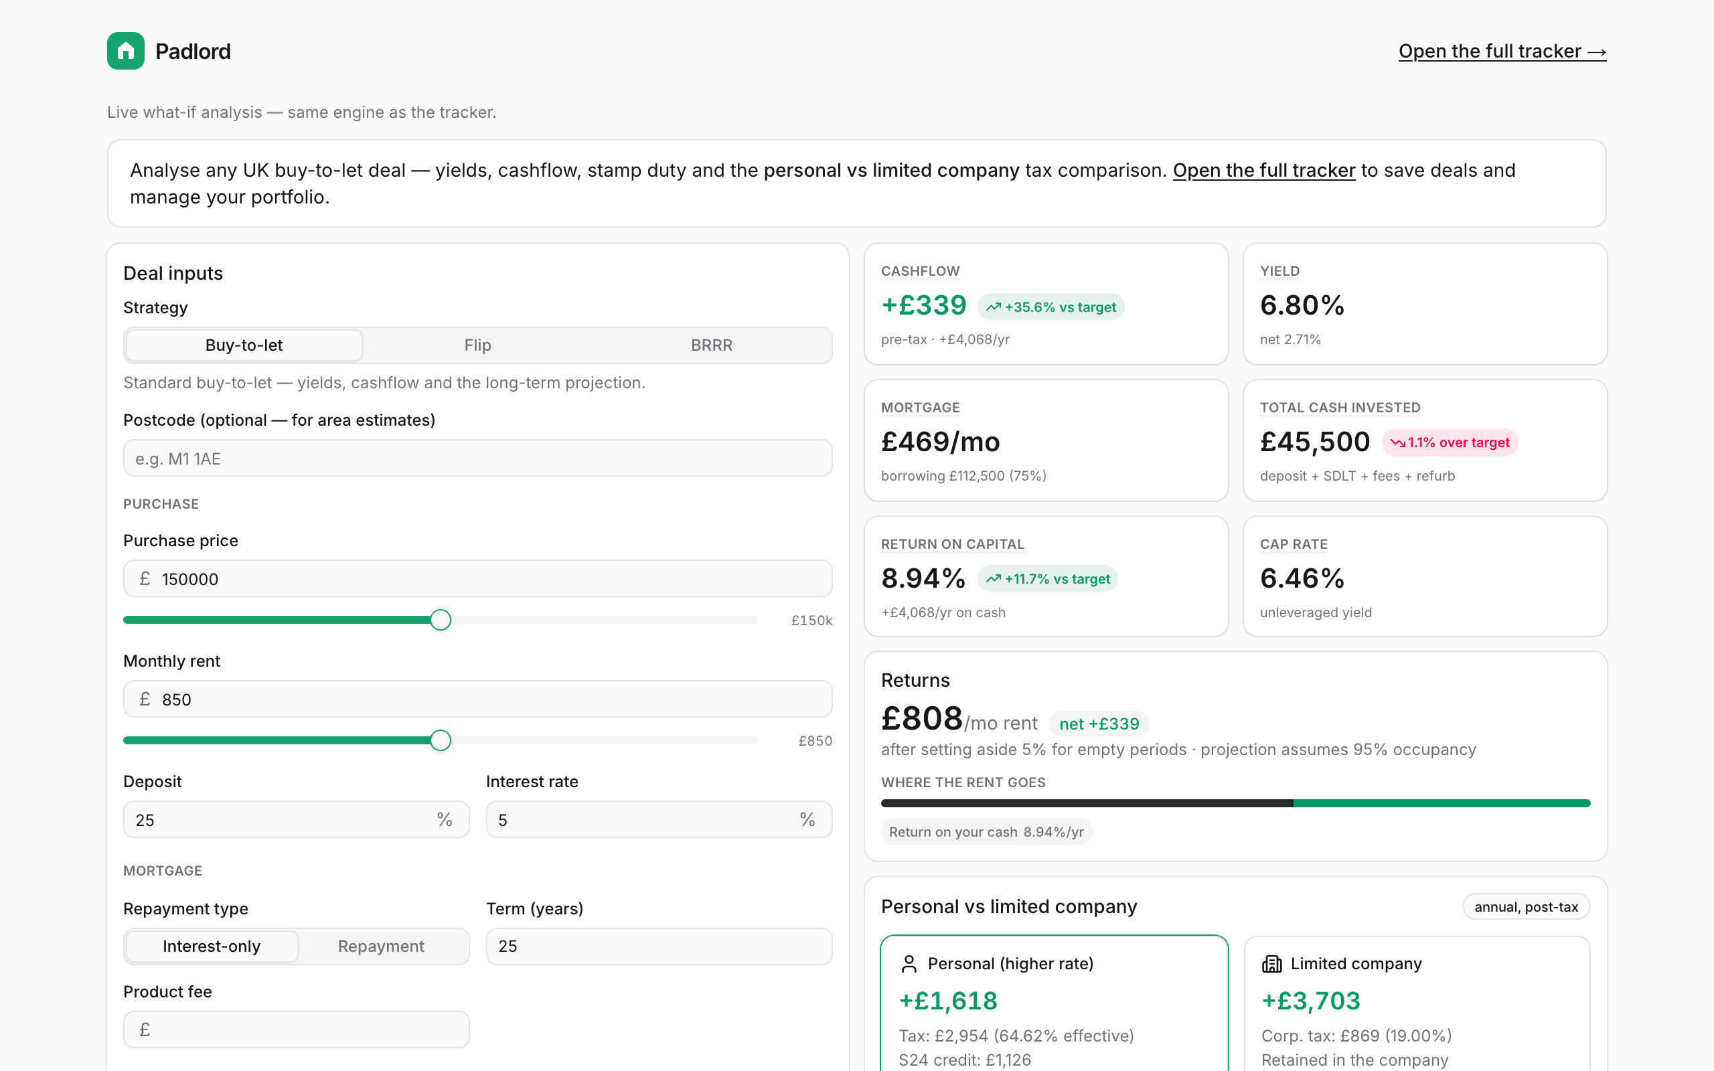Click the 'Where the rent goes' breakdown bar

pos(1235,803)
